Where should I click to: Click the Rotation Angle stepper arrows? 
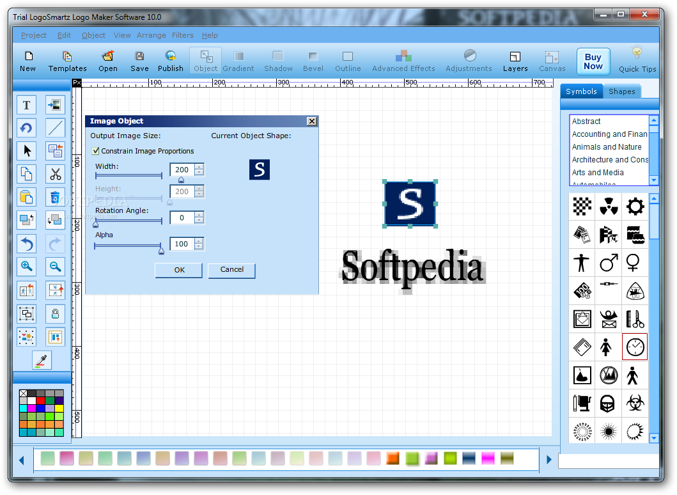tap(199, 217)
